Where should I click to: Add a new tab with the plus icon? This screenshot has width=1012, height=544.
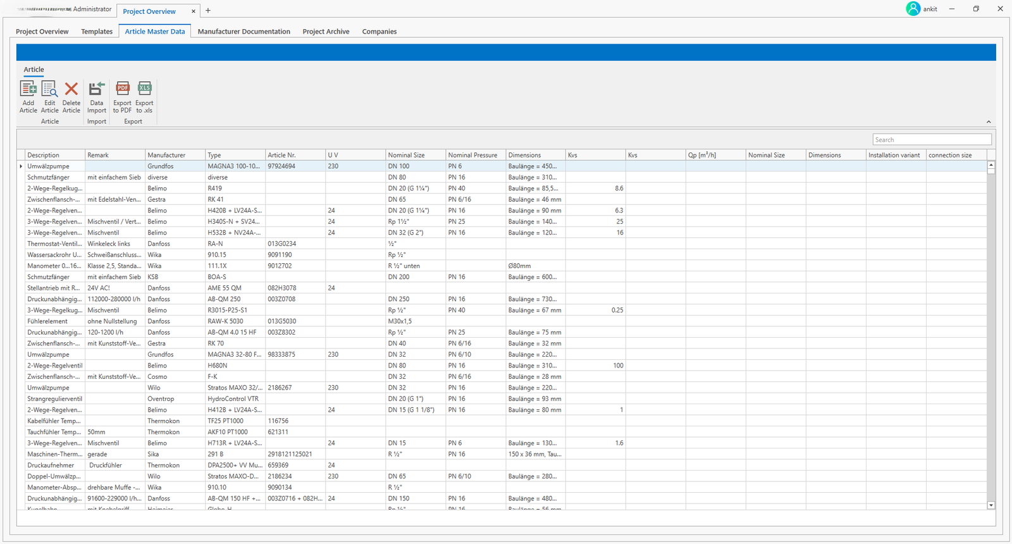[208, 10]
